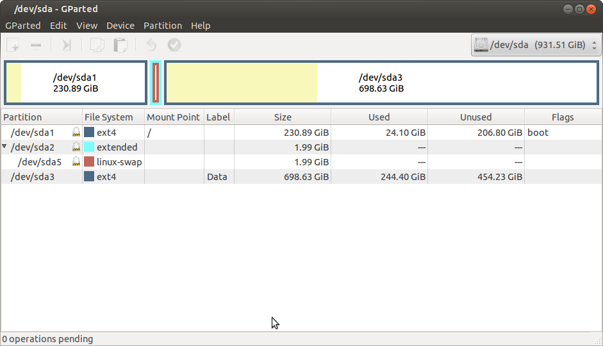
Task: Click the linux-swap red color swatch
Action: [89, 162]
